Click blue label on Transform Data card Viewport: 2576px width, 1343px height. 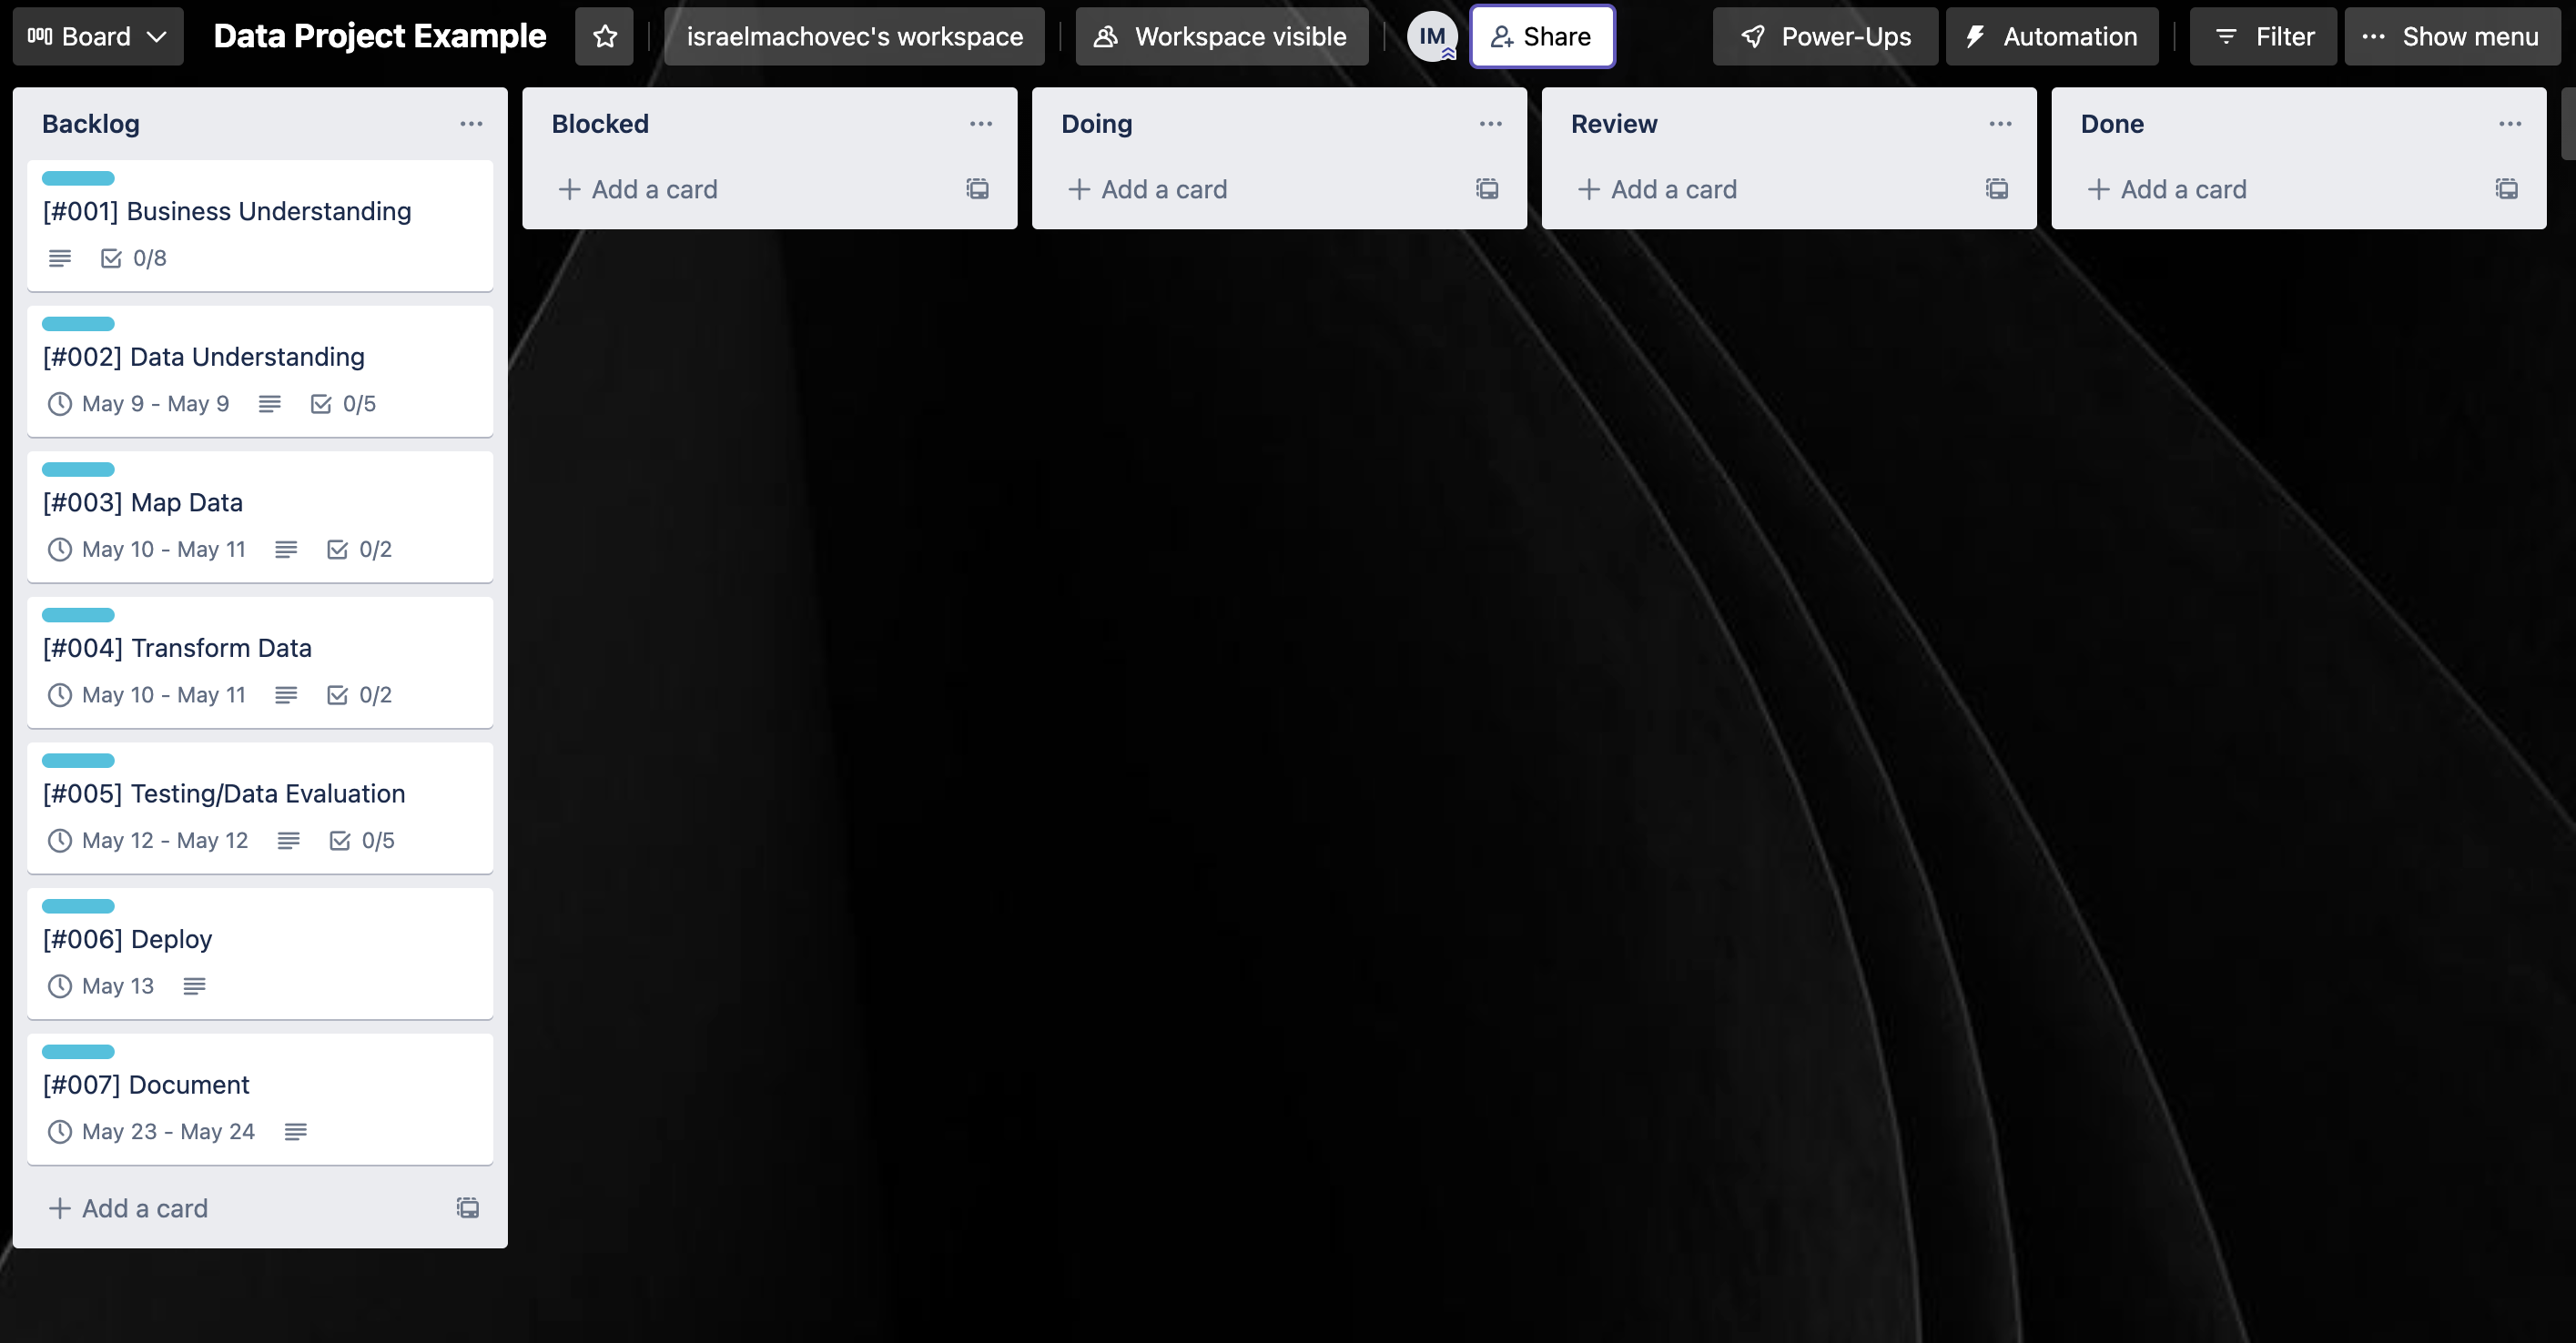click(78, 615)
